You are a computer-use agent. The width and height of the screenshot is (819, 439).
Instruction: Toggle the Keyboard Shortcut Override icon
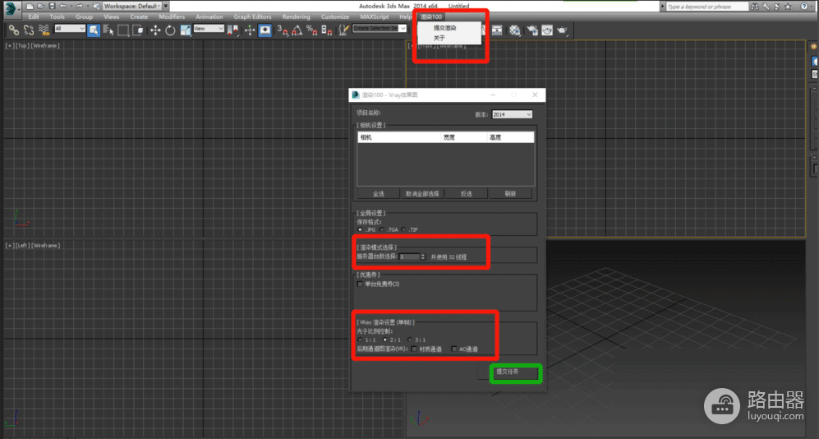tap(265, 30)
